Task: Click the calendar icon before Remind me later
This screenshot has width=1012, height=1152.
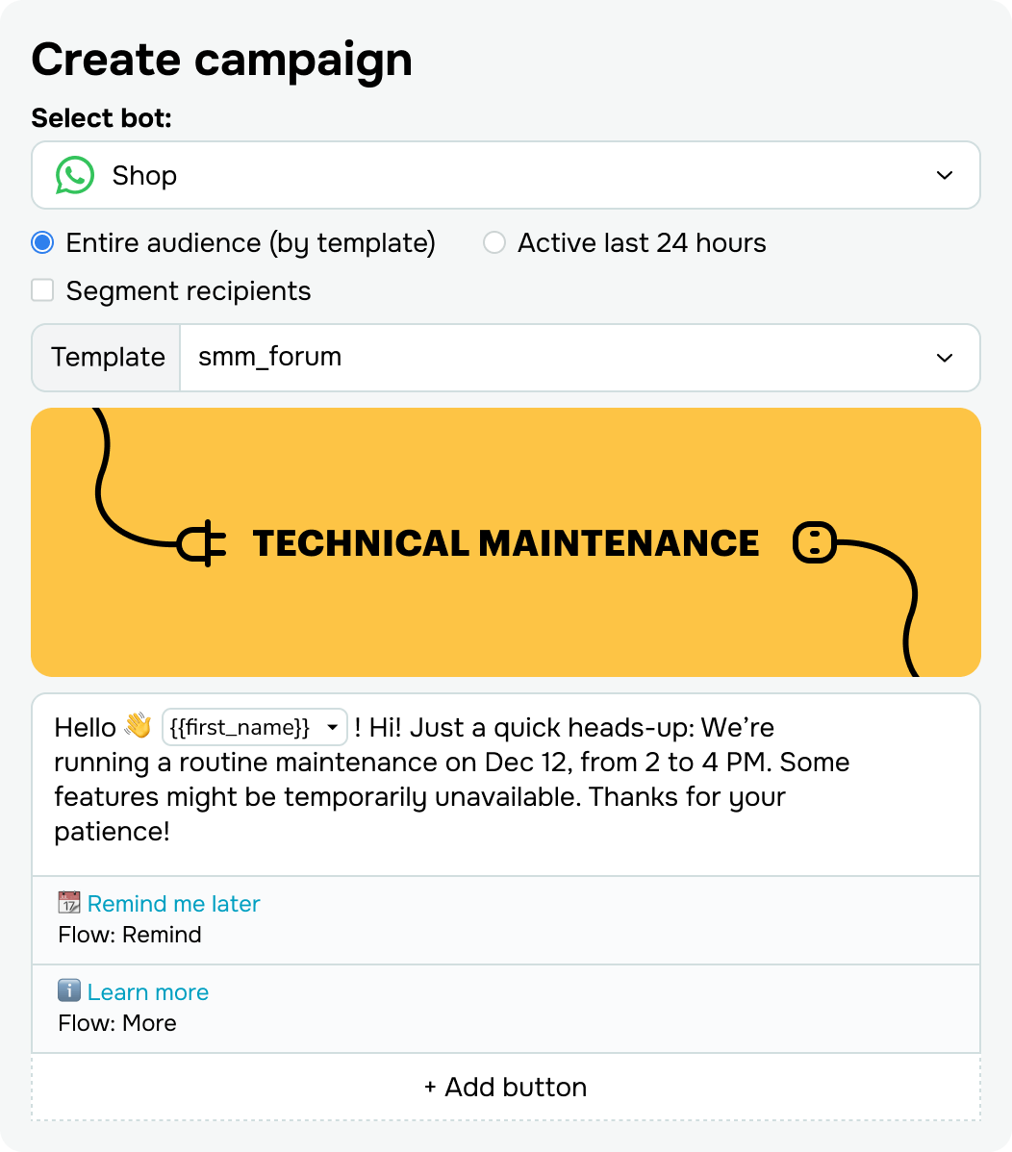Action: [67, 903]
